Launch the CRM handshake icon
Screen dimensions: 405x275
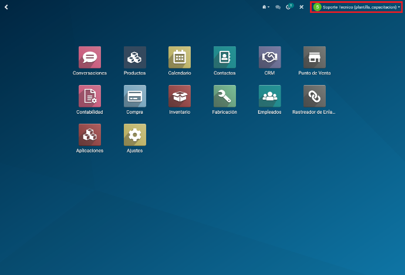tap(270, 57)
